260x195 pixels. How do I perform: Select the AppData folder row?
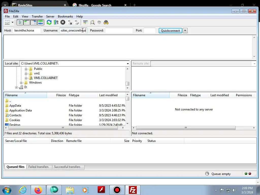point(65,106)
